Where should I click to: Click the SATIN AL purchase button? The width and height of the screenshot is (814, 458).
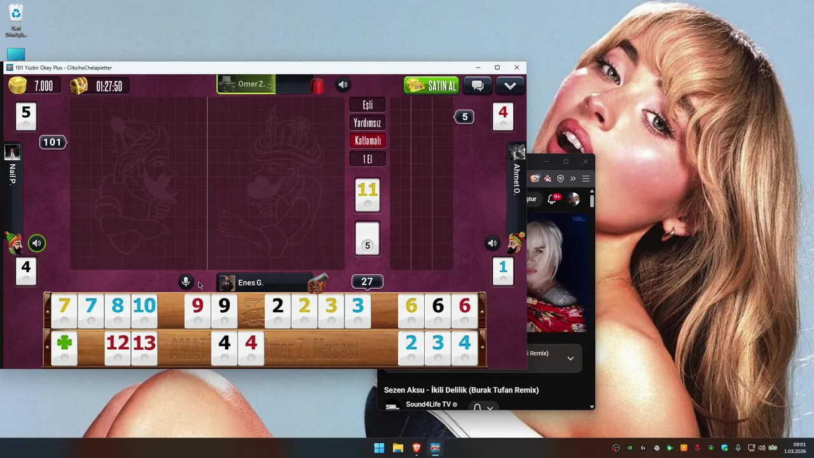point(431,85)
